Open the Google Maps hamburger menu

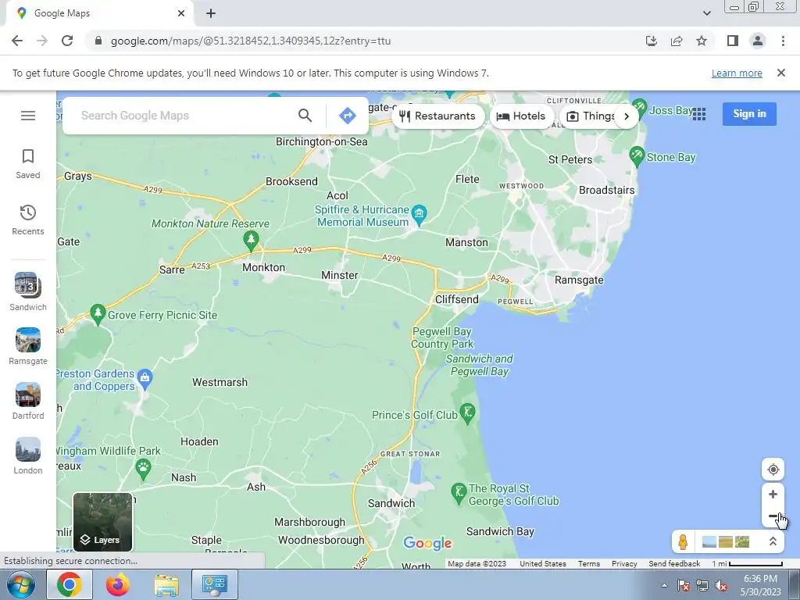tap(28, 116)
